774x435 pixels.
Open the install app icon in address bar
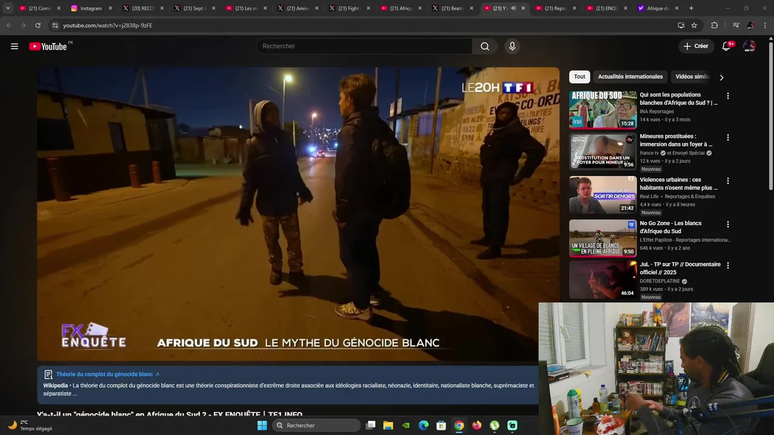(681, 25)
